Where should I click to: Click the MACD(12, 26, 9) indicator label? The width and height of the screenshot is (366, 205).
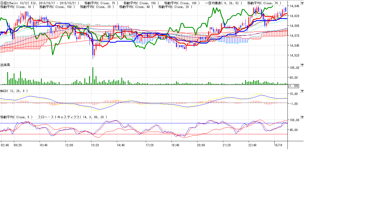click(x=14, y=91)
